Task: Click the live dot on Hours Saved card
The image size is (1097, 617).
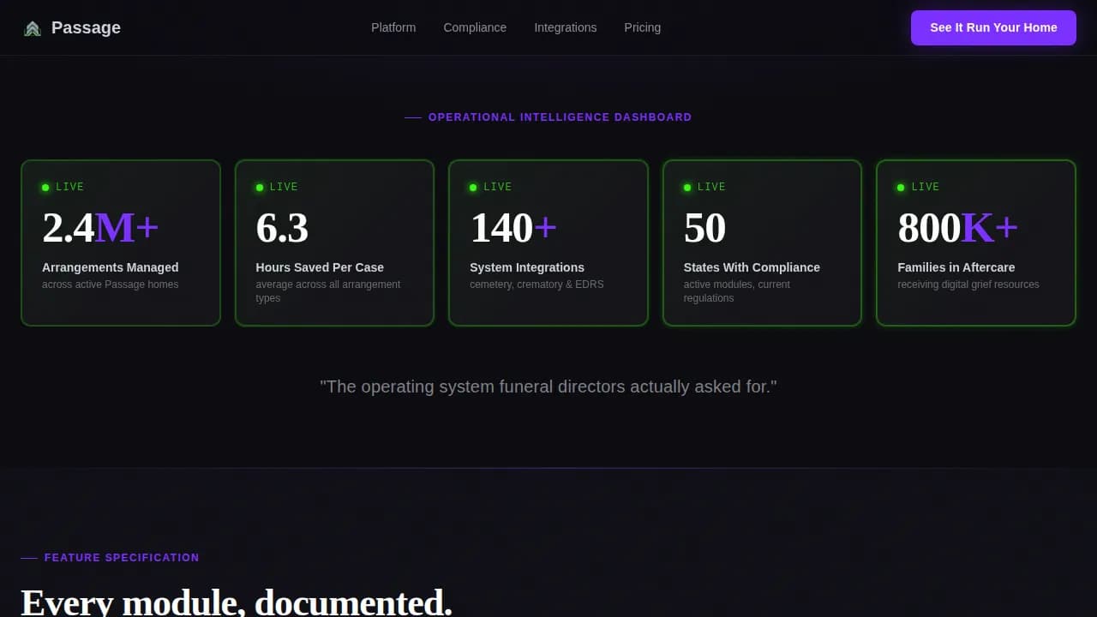Action: [x=260, y=187]
